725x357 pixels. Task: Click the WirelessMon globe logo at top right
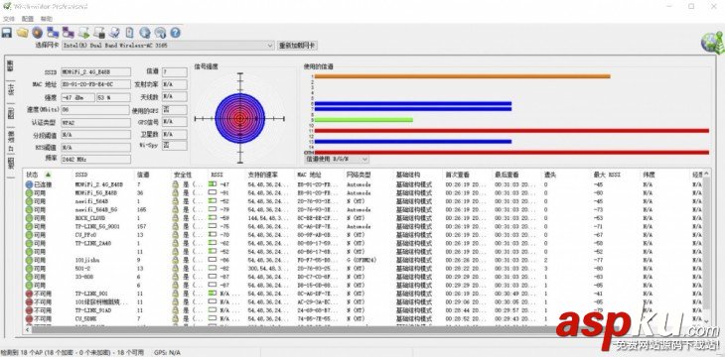pyautogui.click(x=712, y=43)
